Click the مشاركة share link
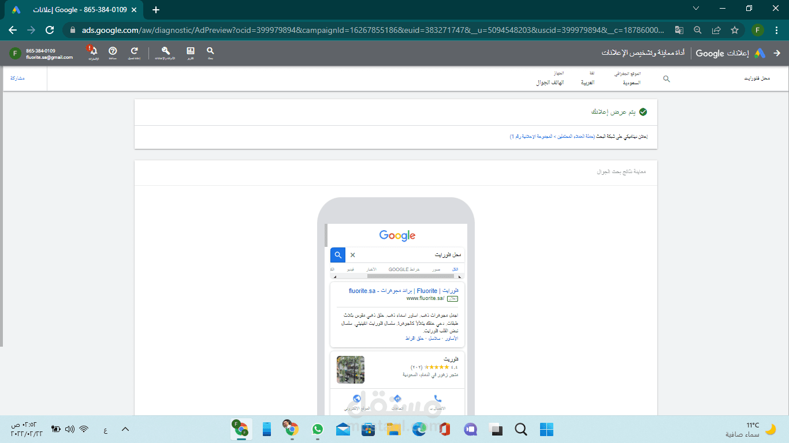The height and width of the screenshot is (443, 789). (18, 78)
